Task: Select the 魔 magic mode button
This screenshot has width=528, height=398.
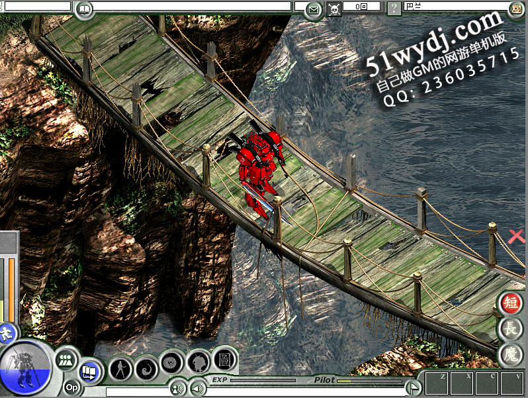Action: pyautogui.click(x=511, y=354)
